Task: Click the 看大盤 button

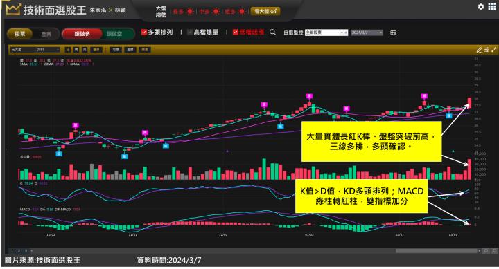Action: (265, 12)
